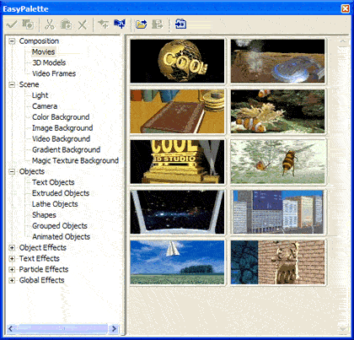Collapse the Composition tree node
354x340 pixels.
12,41
